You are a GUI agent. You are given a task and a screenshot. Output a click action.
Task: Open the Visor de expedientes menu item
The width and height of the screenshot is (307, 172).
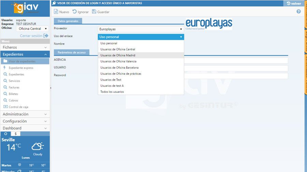(x=25, y=61)
